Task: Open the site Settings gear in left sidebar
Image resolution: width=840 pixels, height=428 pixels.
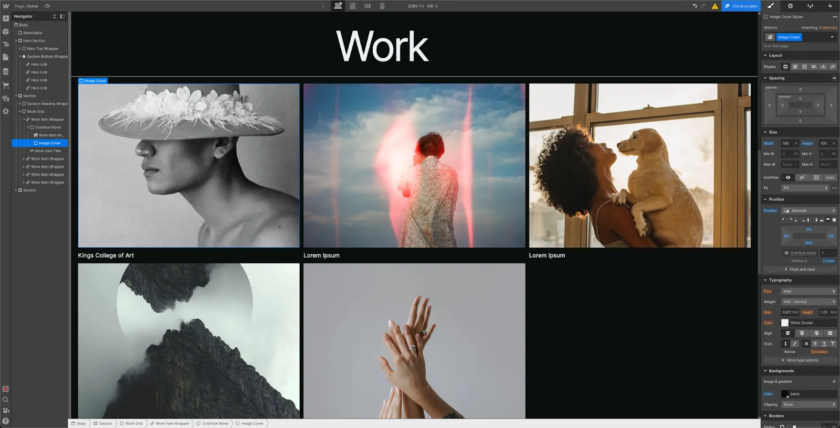Action: (x=6, y=111)
